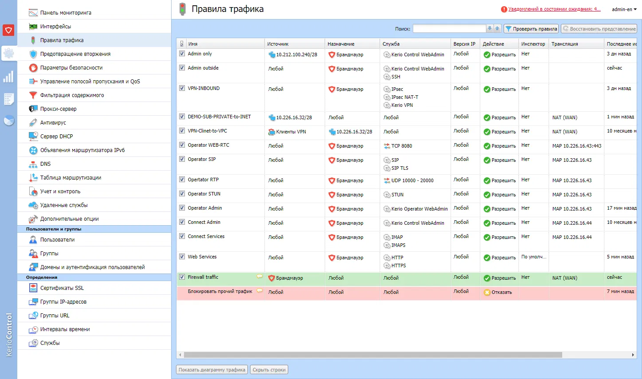Viewport: 642px width, 379px height.
Task: Select Пользователи in the sidebar
Action: [x=94, y=239]
